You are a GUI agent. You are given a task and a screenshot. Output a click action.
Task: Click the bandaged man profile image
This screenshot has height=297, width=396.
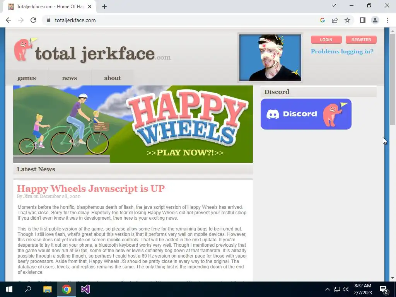click(x=270, y=58)
